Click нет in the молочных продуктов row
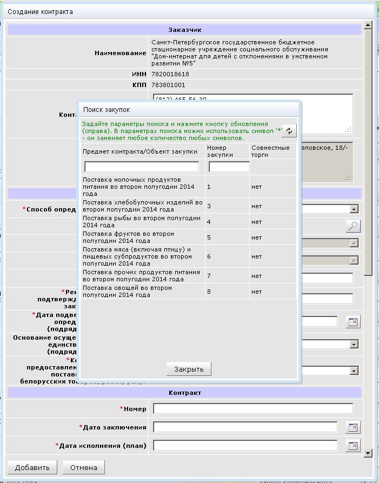The width and height of the screenshot is (379, 483). coord(256,187)
